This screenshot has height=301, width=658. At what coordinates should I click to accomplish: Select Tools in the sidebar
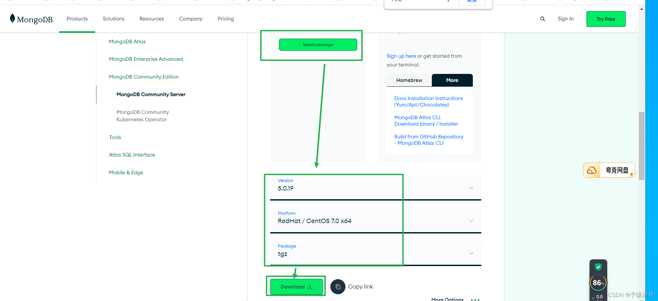pos(115,137)
